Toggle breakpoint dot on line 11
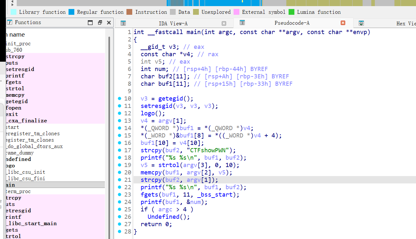Image resolution: width=416 pixels, height=239 pixels. coord(120,106)
